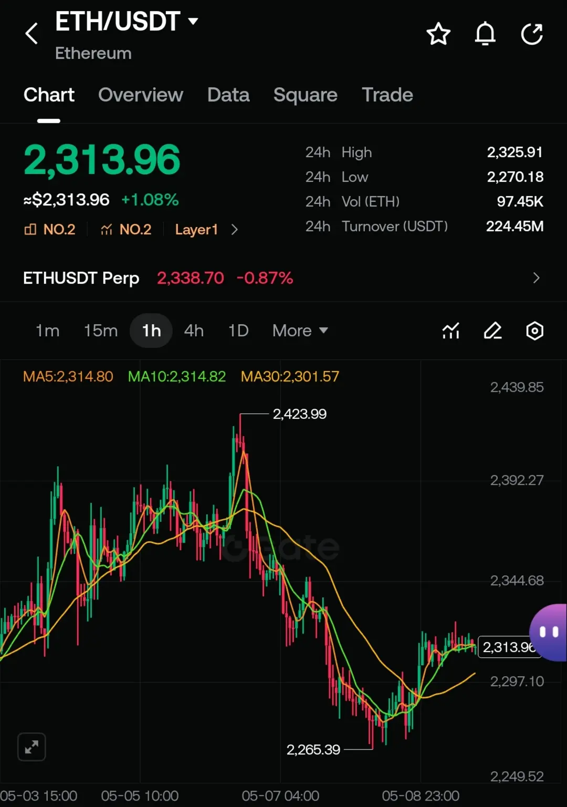Share the ETH/USDT chart
Screen dimensions: 567x807
(x=532, y=34)
